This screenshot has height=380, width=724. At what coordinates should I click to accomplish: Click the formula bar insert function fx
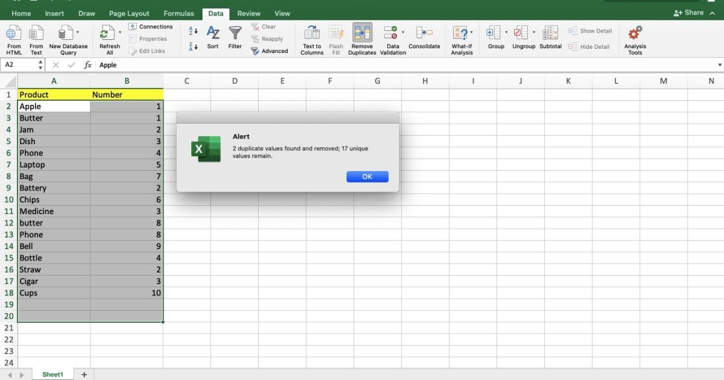coord(87,65)
